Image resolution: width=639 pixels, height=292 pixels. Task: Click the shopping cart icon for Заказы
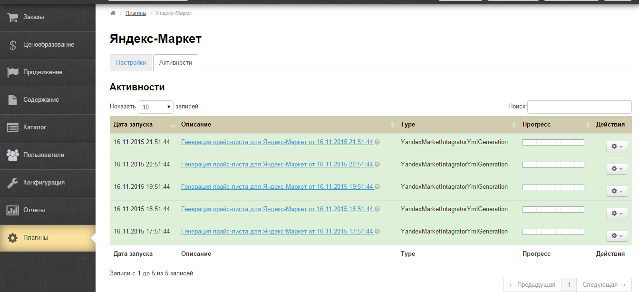pyautogui.click(x=13, y=17)
